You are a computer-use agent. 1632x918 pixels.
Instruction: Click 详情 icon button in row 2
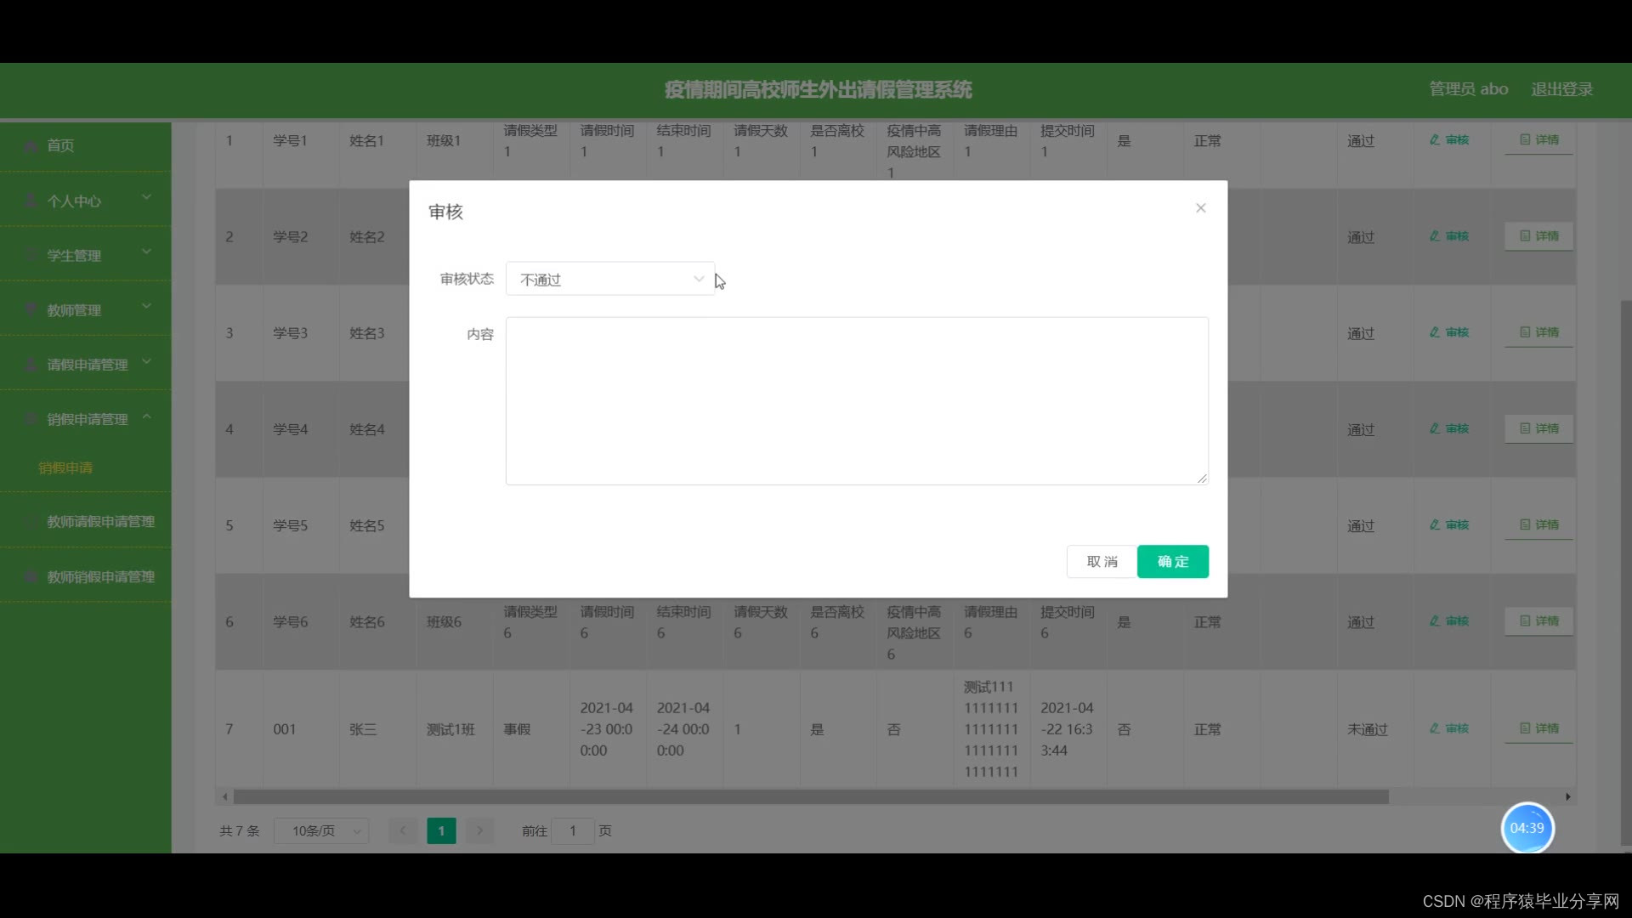(1538, 236)
